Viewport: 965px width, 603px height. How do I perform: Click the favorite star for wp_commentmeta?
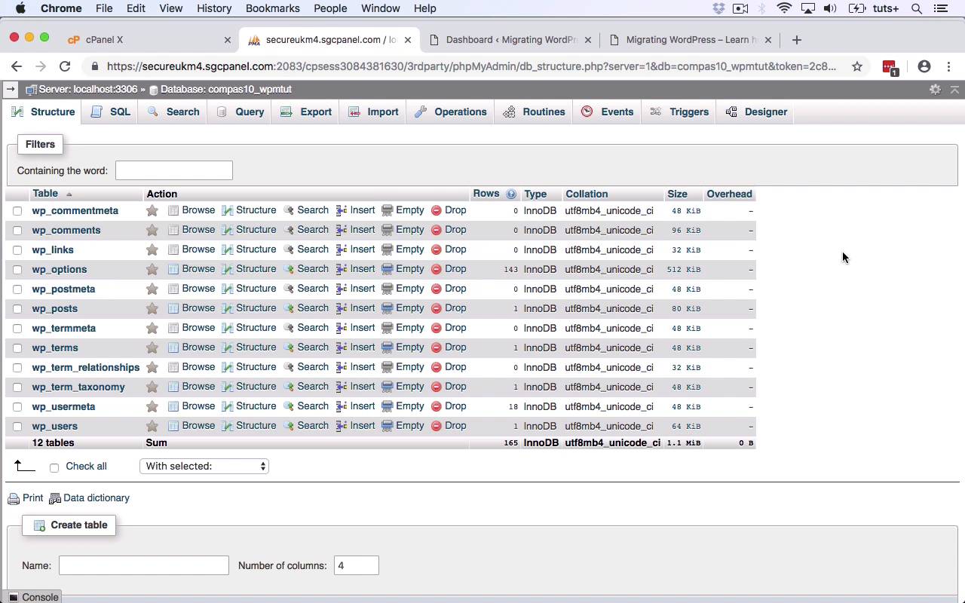point(152,211)
